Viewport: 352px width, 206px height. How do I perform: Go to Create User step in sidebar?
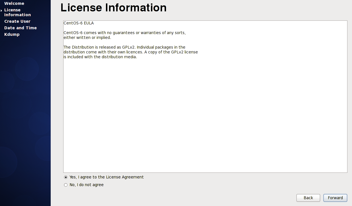click(x=17, y=21)
